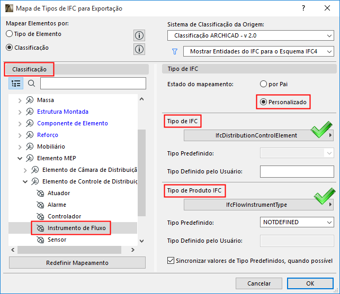Select the Classificação radio button
This screenshot has width=340, height=294.
pyautogui.click(x=9, y=48)
